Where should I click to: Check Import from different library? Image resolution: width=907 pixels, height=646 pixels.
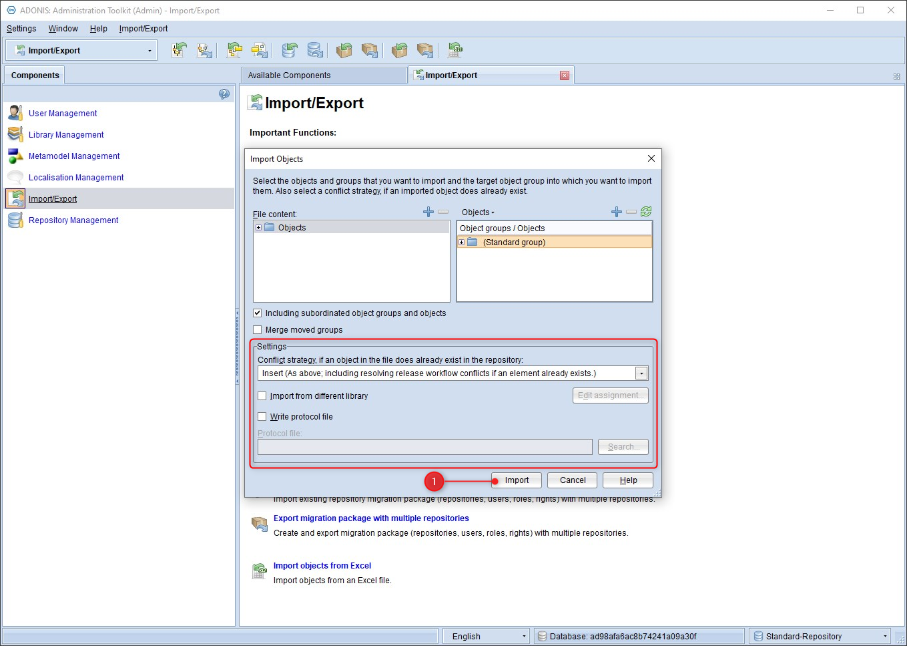pyautogui.click(x=262, y=395)
